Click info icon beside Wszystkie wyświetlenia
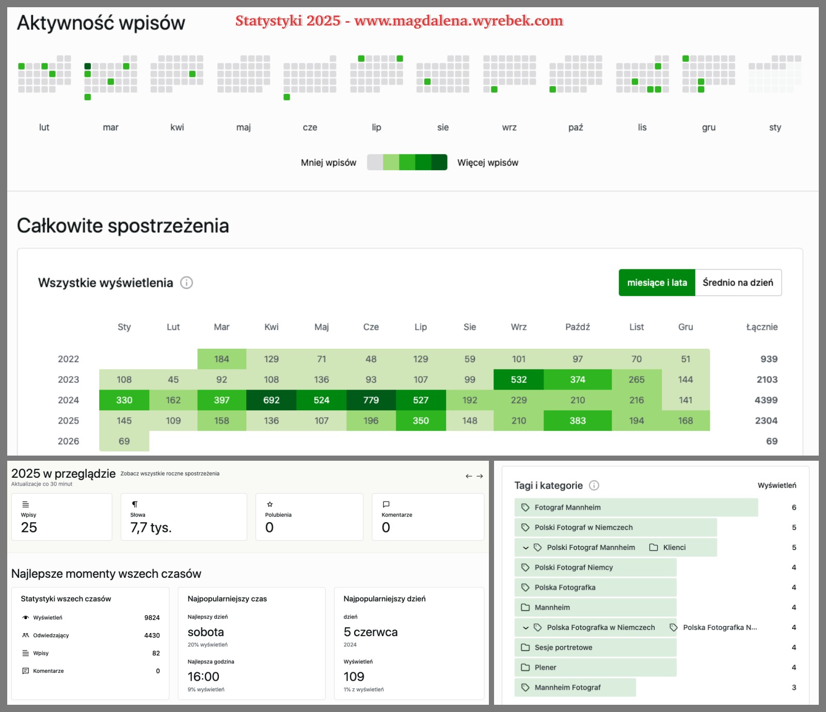 point(186,283)
